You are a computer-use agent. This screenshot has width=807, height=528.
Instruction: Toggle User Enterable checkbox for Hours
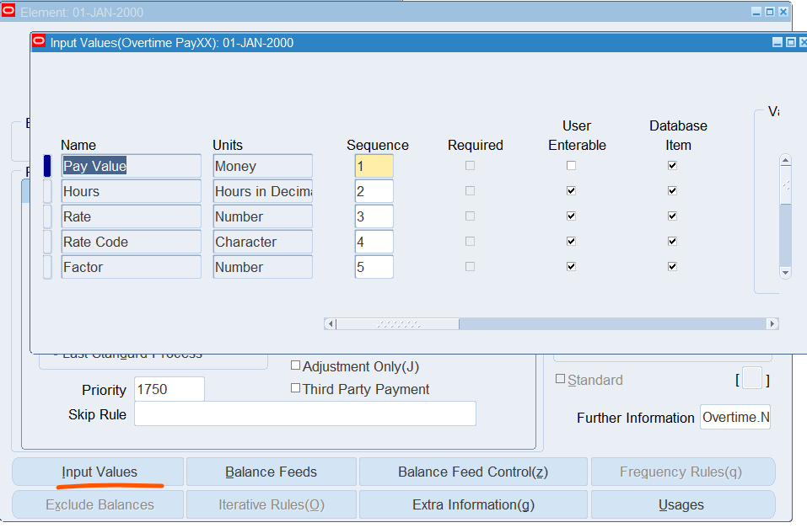pyautogui.click(x=571, y=191)
